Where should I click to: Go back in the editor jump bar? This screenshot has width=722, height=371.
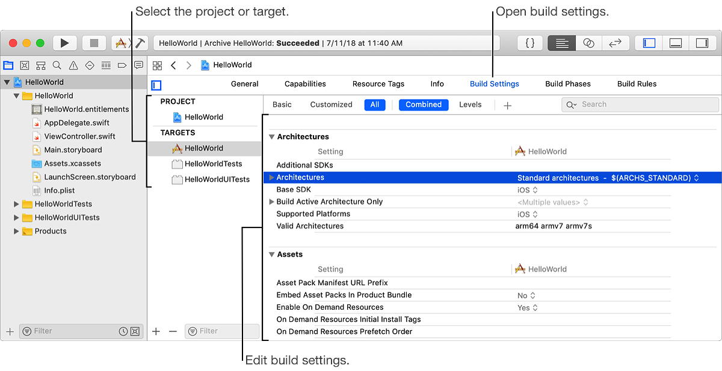click(x=173, y=65)
